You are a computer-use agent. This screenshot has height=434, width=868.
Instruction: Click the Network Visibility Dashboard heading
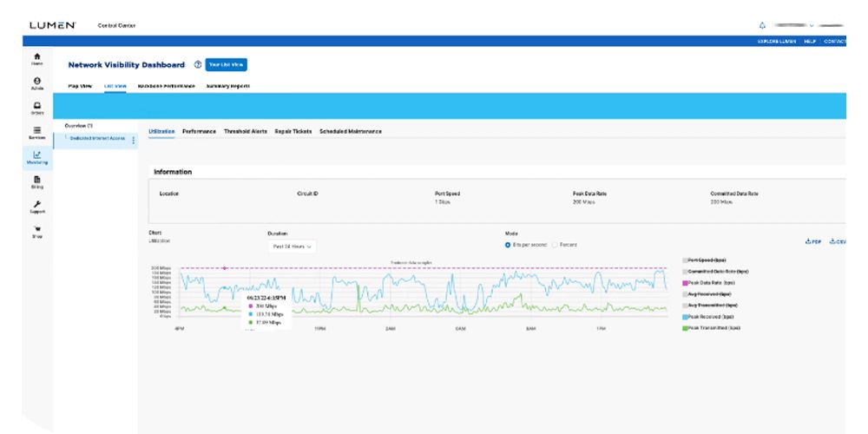[x=126, y=65]
